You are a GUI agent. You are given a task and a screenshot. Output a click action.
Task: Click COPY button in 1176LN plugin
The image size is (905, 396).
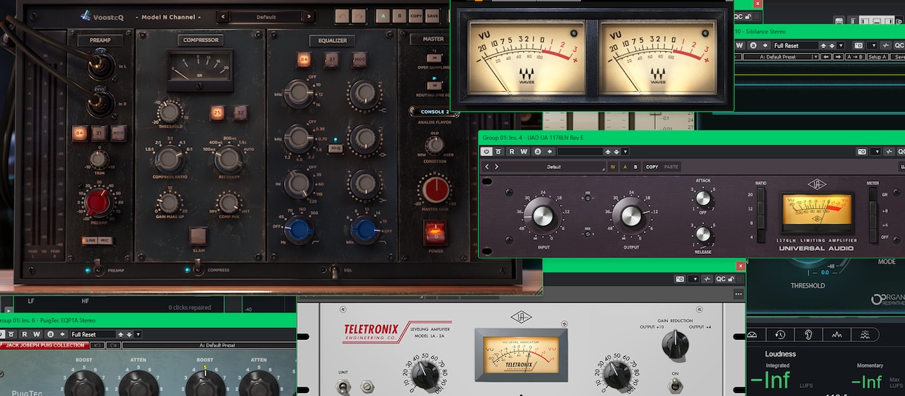pos(652,167)
